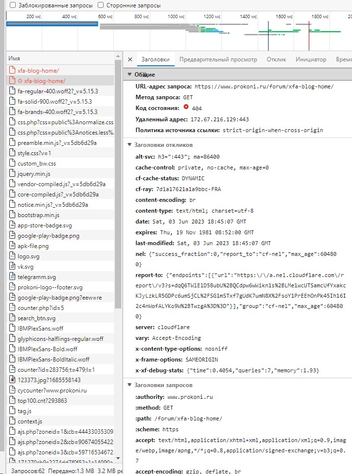Click the red 404 error status icon
The image size is (352, 474).
click(186, 107)
